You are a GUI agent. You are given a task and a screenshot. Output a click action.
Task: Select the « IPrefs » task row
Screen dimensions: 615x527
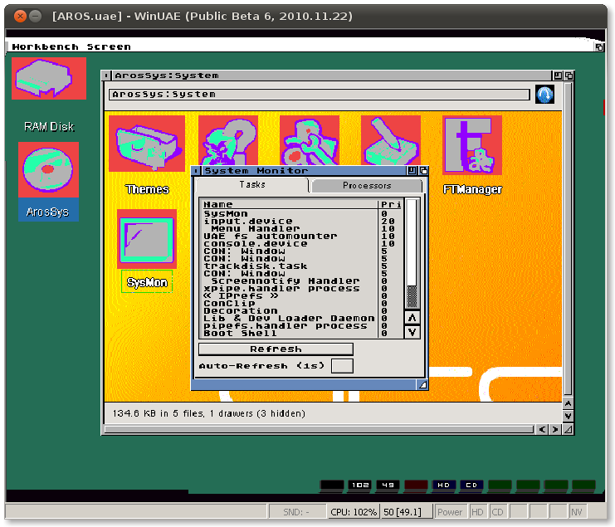click(x=301, y=296)
